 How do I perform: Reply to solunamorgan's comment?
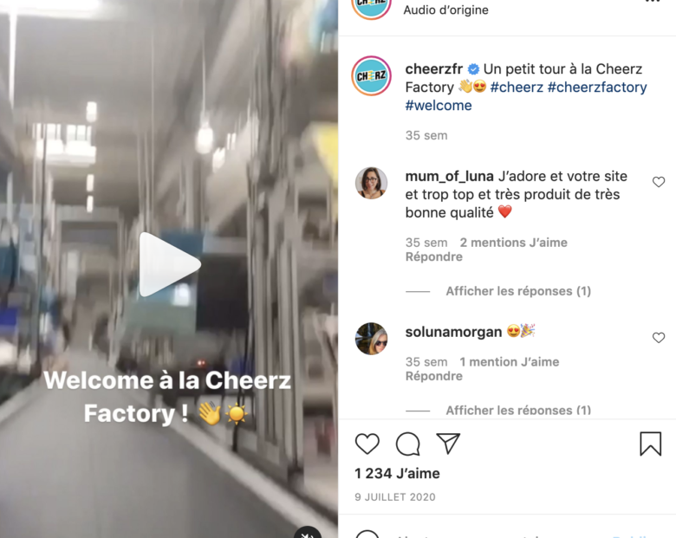click(x=433, y=376)
